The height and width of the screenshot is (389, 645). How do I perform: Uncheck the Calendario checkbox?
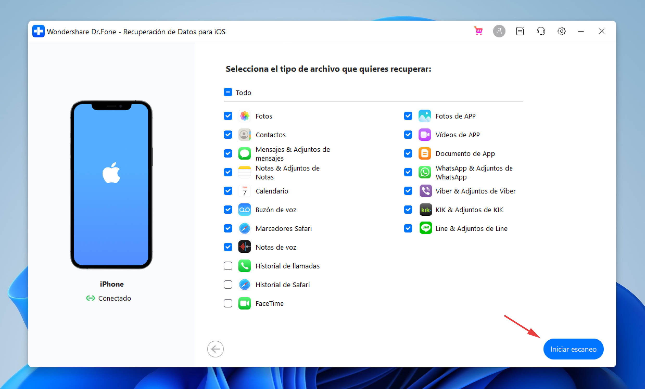228,191
